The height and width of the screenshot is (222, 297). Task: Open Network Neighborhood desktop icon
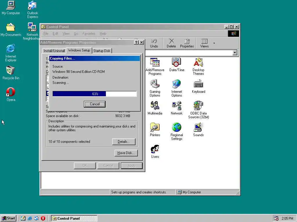click(32, 31)
